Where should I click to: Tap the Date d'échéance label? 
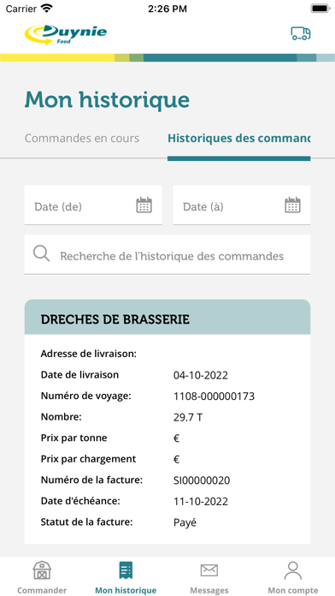coord(80,501)
